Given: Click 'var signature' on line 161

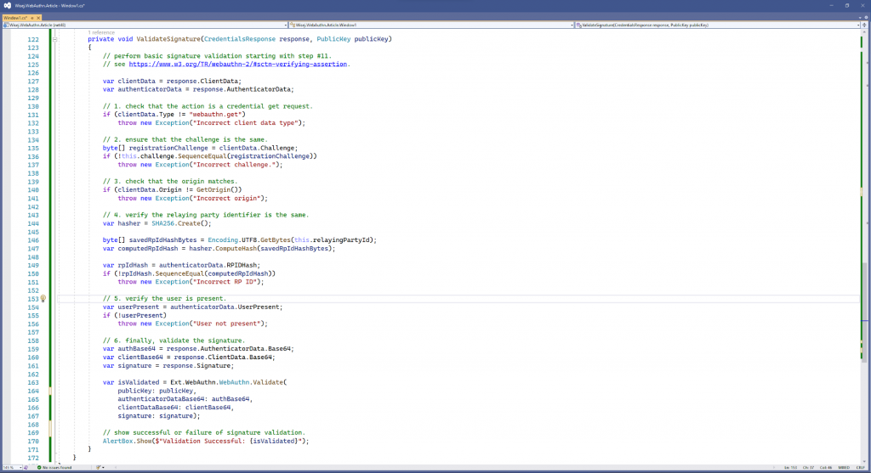Looking at the screenshot, I should pos(128,365).
